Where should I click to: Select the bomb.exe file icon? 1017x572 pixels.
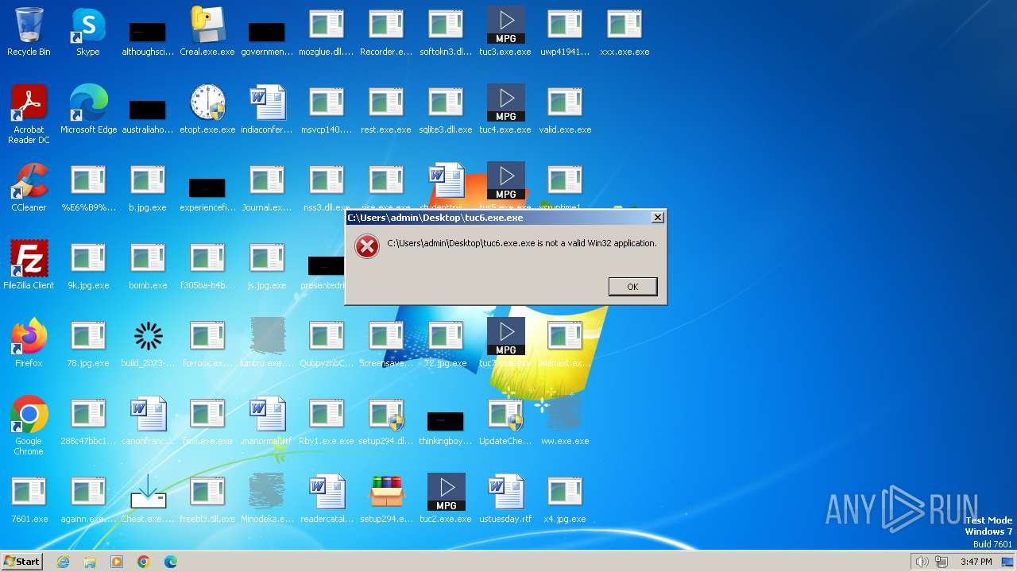148,258
